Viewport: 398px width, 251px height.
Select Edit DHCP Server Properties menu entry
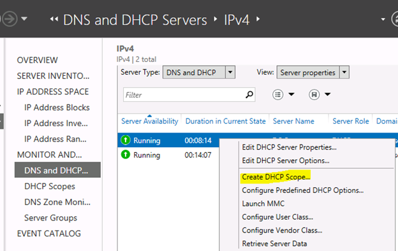[x=289, y=147]
